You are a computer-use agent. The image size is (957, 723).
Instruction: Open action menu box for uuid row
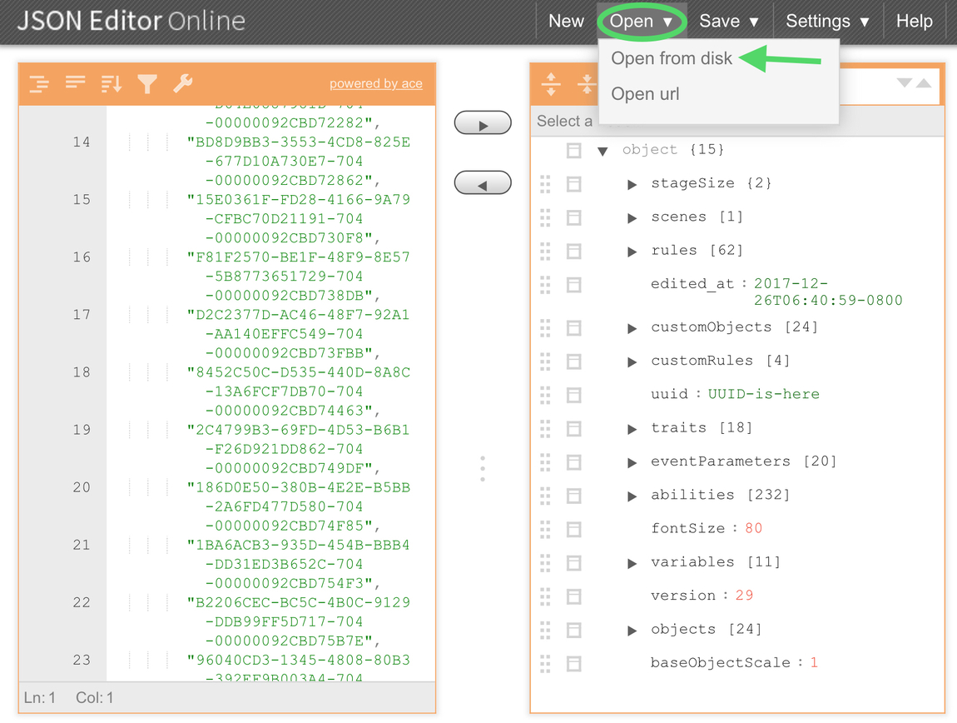pos(573,396)
